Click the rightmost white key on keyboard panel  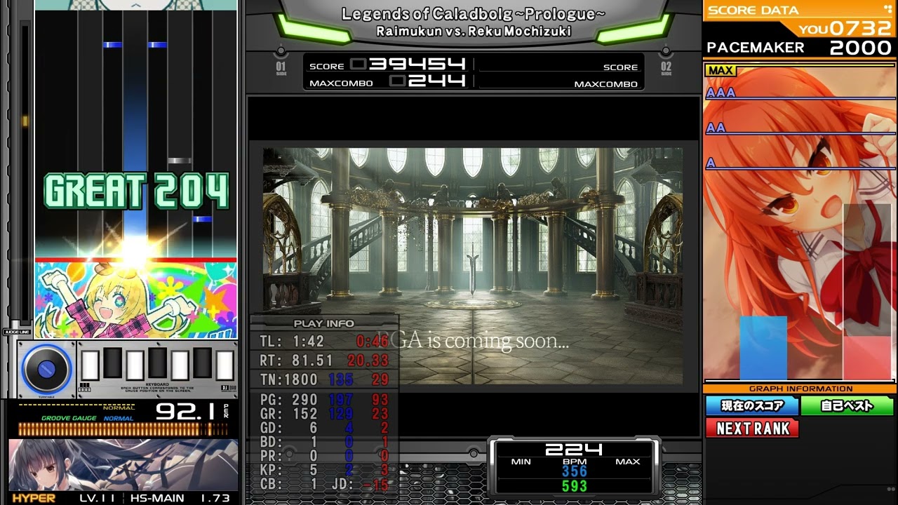click(224, 365)
